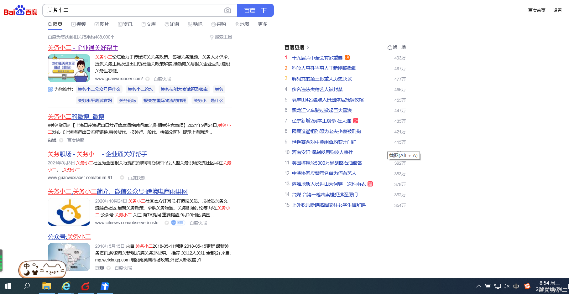Click the Sogou input tray icon
The height and width of the screenshot is (294, 569).
click(x=527, y=286)
